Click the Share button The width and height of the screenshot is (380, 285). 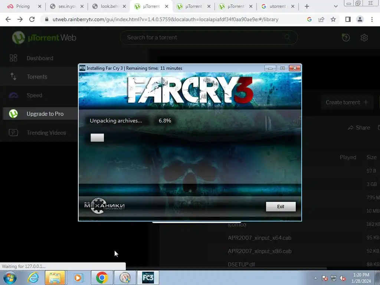359,128
